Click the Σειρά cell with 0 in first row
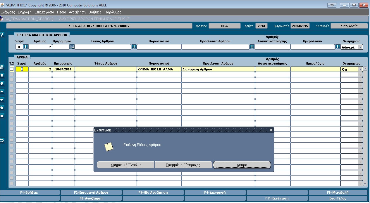The image size is (370, 203). [x=22, y=69]
